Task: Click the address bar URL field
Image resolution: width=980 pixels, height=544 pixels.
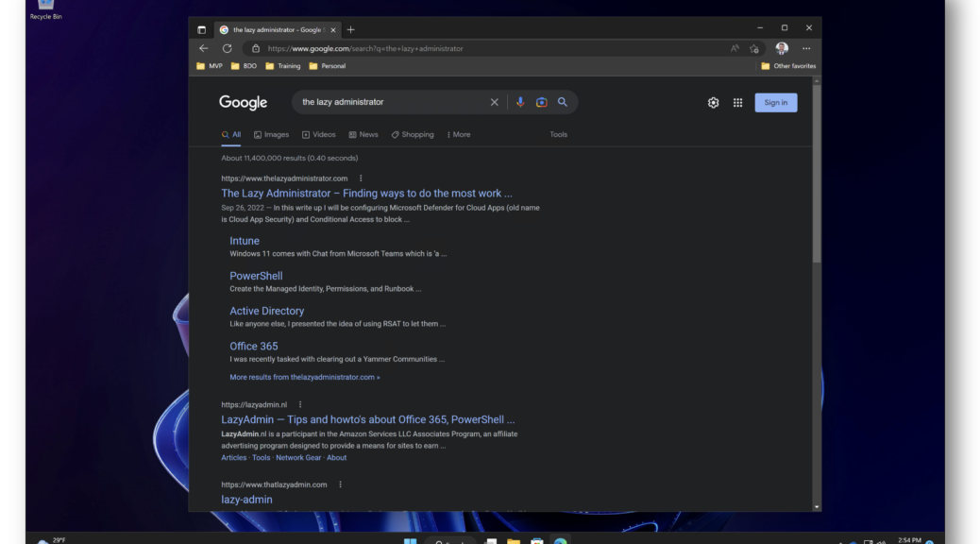Action: 487,48
